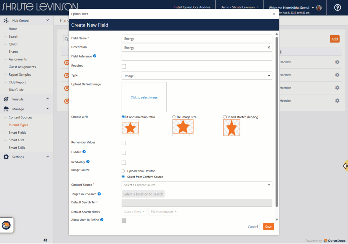Open the Select a Content Source dropdown

197,185
